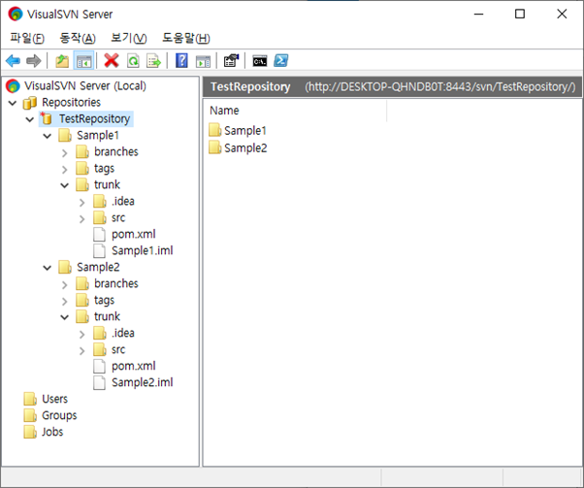Launch the PowerShell toolbar icon

(280, 61)
